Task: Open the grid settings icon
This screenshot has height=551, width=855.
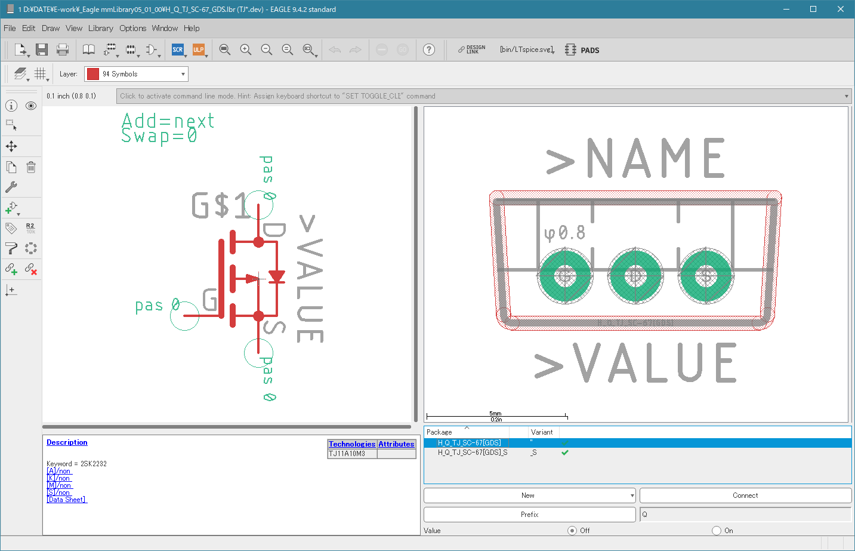Action: [40, 74]
